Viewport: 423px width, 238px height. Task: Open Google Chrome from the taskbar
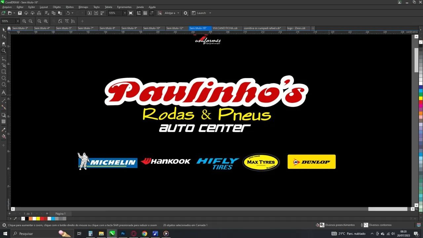coord(144,234)
